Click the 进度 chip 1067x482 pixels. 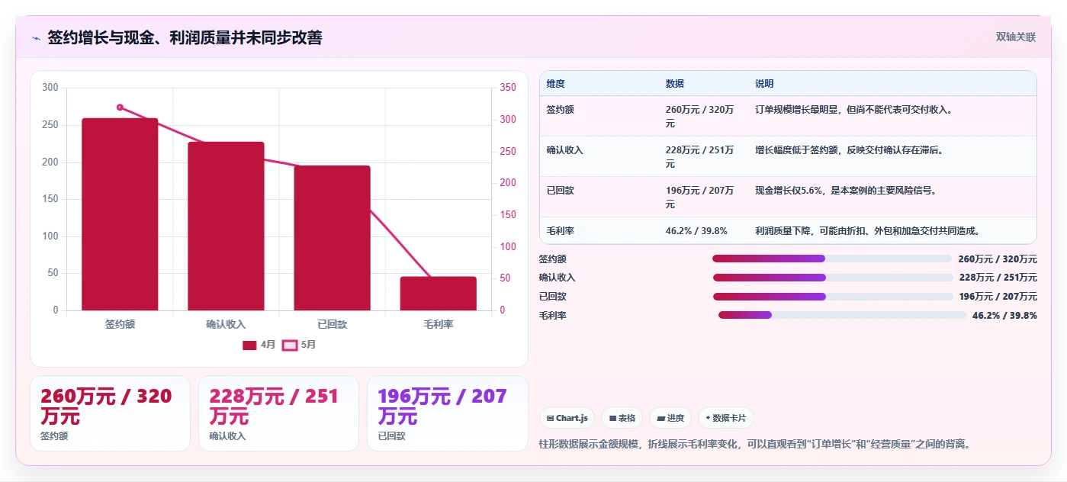(670, 418)
